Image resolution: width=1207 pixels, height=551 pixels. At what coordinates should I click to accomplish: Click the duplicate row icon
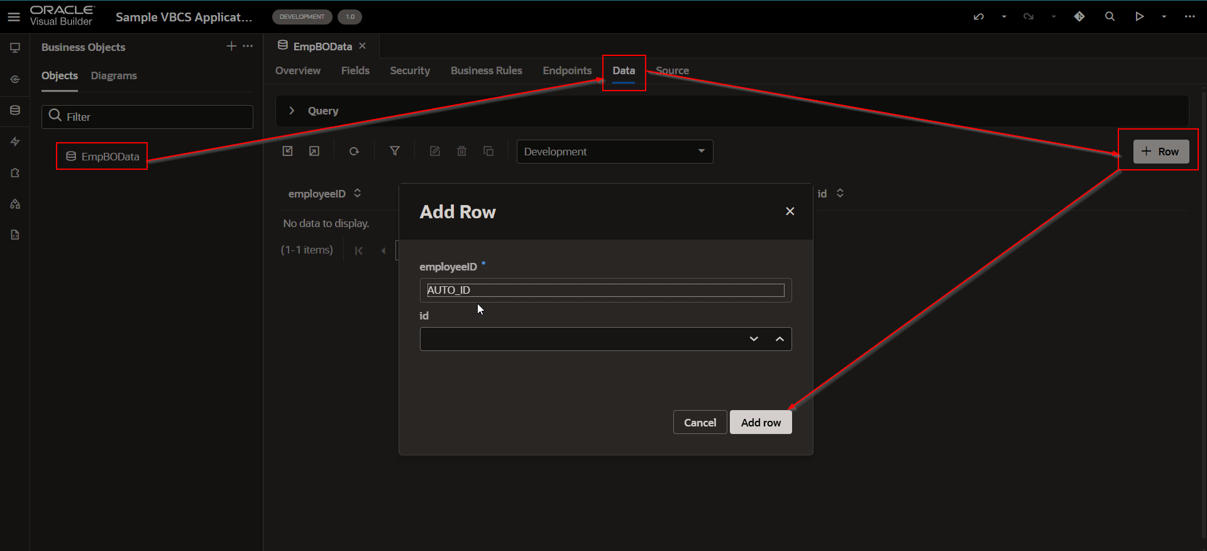(x=488, y=151)
